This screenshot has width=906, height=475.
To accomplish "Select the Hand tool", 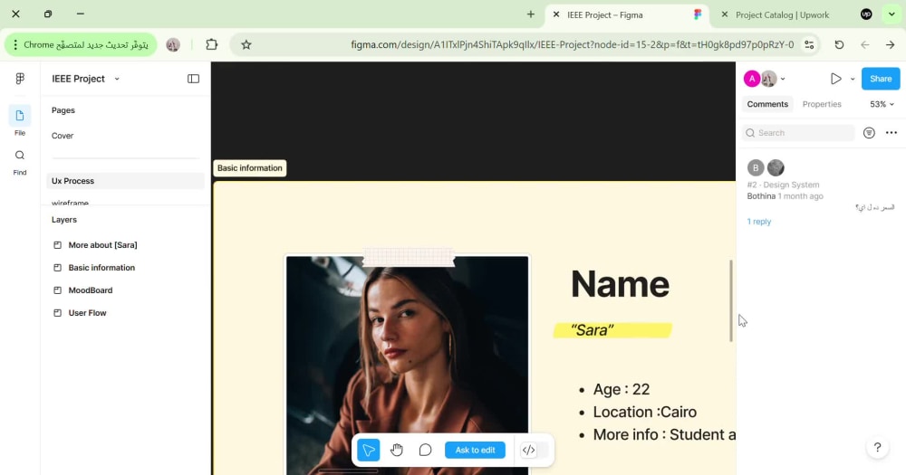I will pyautogui.click(x=397, y=450).
